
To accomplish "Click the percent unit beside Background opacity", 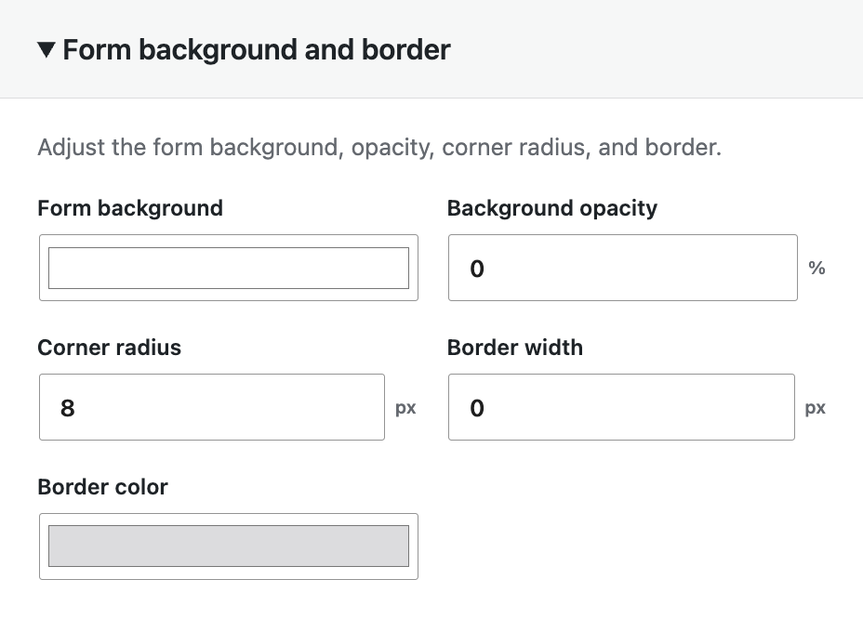I will (x=817, y=268).
